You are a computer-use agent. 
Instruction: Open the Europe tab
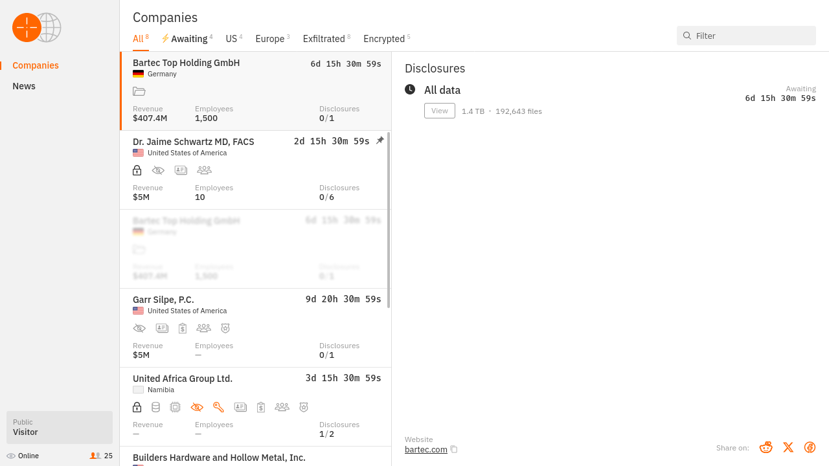click(x=273, y=39)
